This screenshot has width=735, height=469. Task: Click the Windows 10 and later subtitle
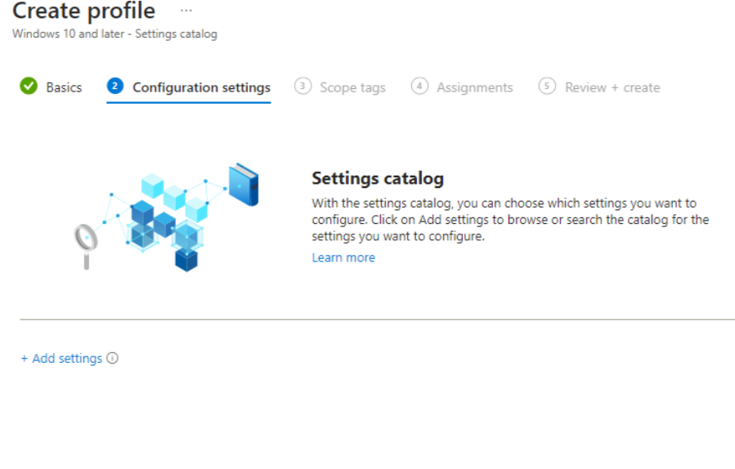pyautogui.click(x=114, y=34)
